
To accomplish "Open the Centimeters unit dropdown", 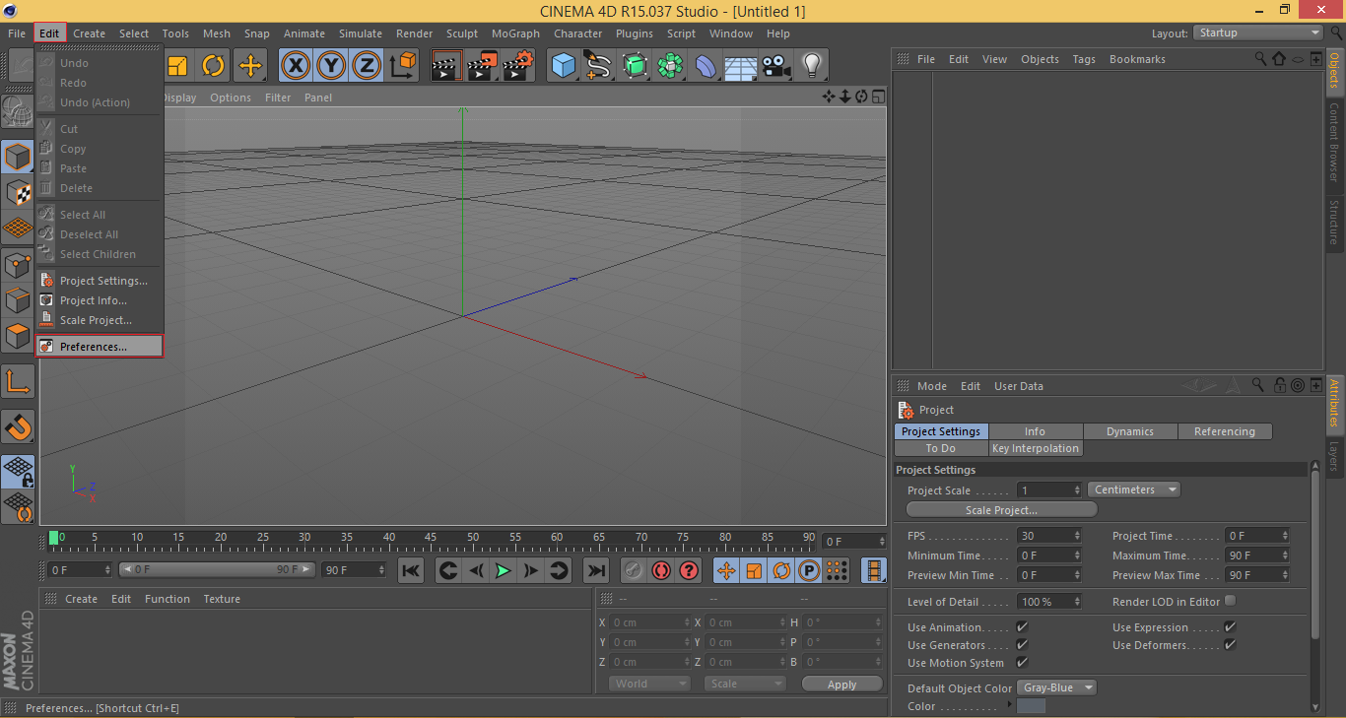I will [x=1134, y=490].
